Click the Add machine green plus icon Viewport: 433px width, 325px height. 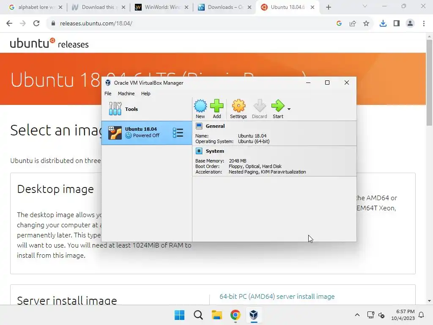217,109
